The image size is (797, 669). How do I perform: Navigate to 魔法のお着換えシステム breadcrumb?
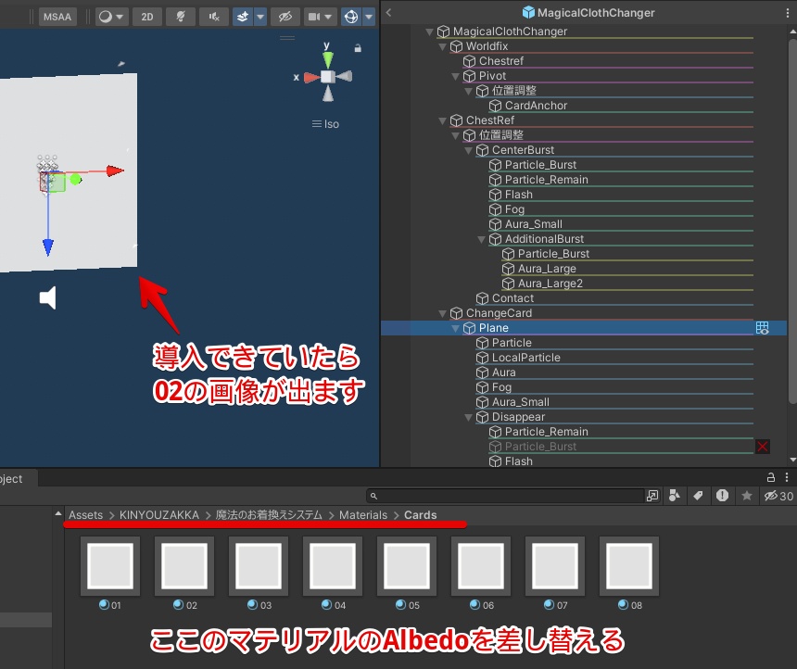coord(269,515)
